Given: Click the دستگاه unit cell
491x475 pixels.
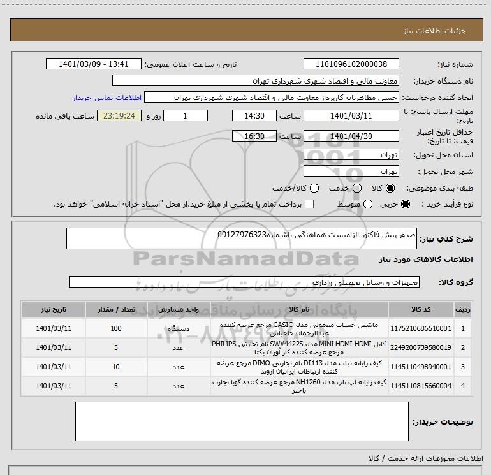Looking at the screenshot, I should [179, 328].
